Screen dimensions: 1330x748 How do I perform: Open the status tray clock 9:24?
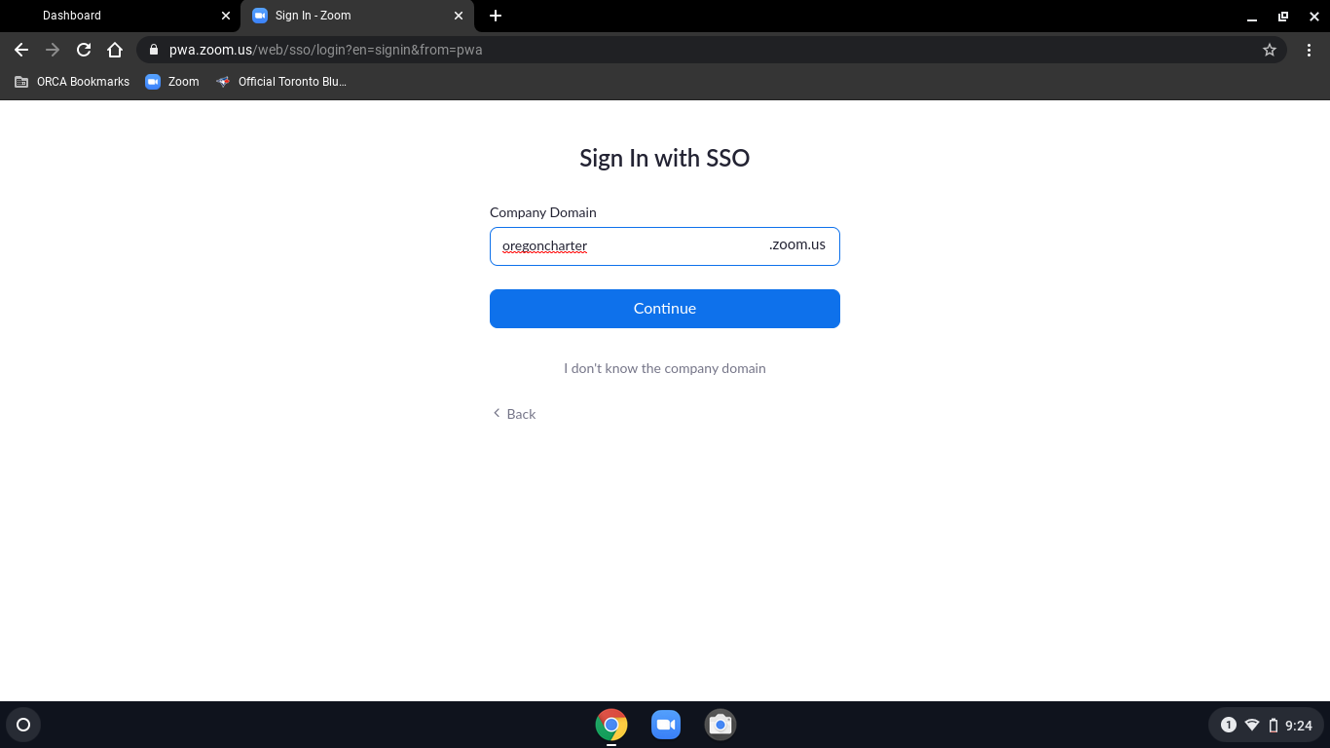[1299, 725]
